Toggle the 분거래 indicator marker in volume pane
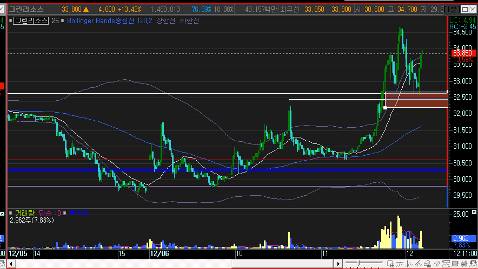The image size is (478, 269). [65, 213]
